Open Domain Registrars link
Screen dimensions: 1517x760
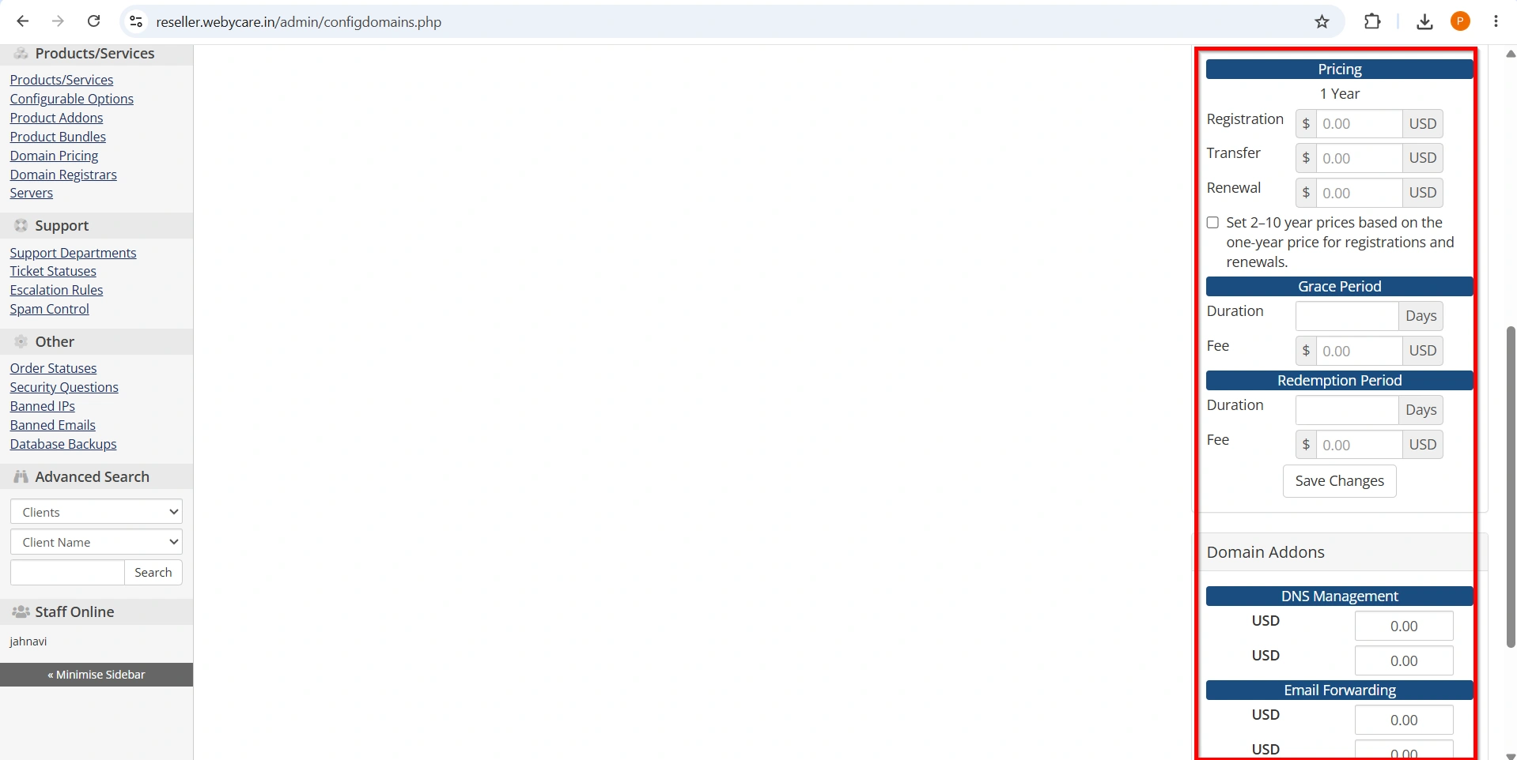[63, 175]
